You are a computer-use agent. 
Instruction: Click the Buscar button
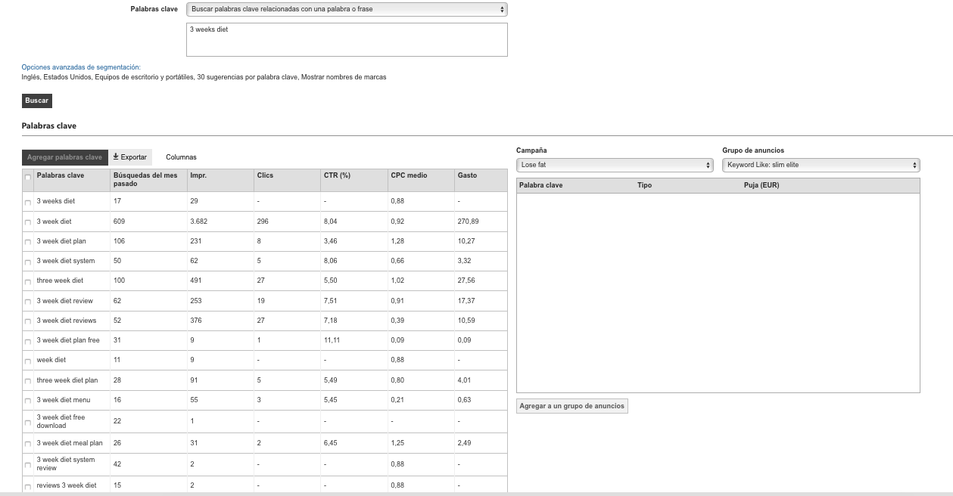37,101
